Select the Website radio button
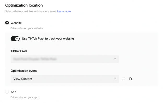 pyautogui.click(x=7, y=23)
